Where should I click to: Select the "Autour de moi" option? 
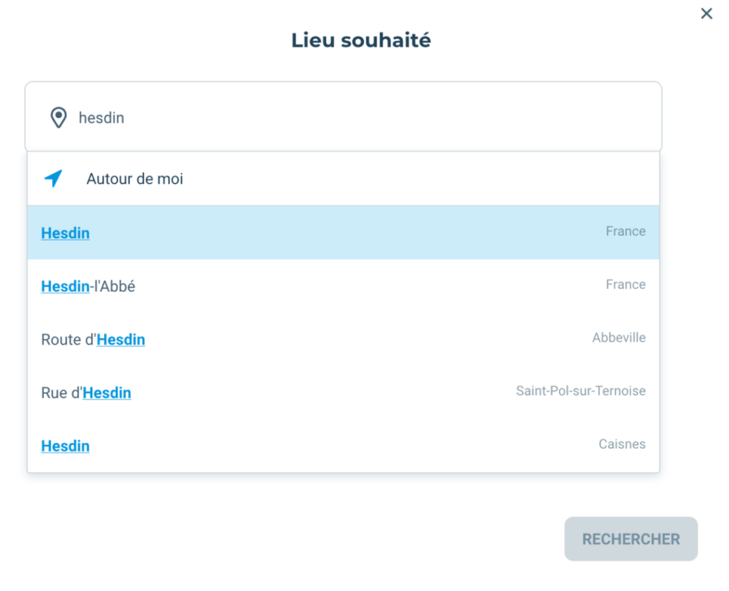click(x=135, y=179)
